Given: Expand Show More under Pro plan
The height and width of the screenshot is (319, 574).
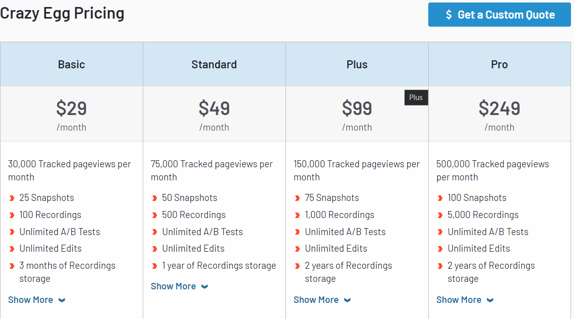Looking at the screenshot, I should (459, 300).
